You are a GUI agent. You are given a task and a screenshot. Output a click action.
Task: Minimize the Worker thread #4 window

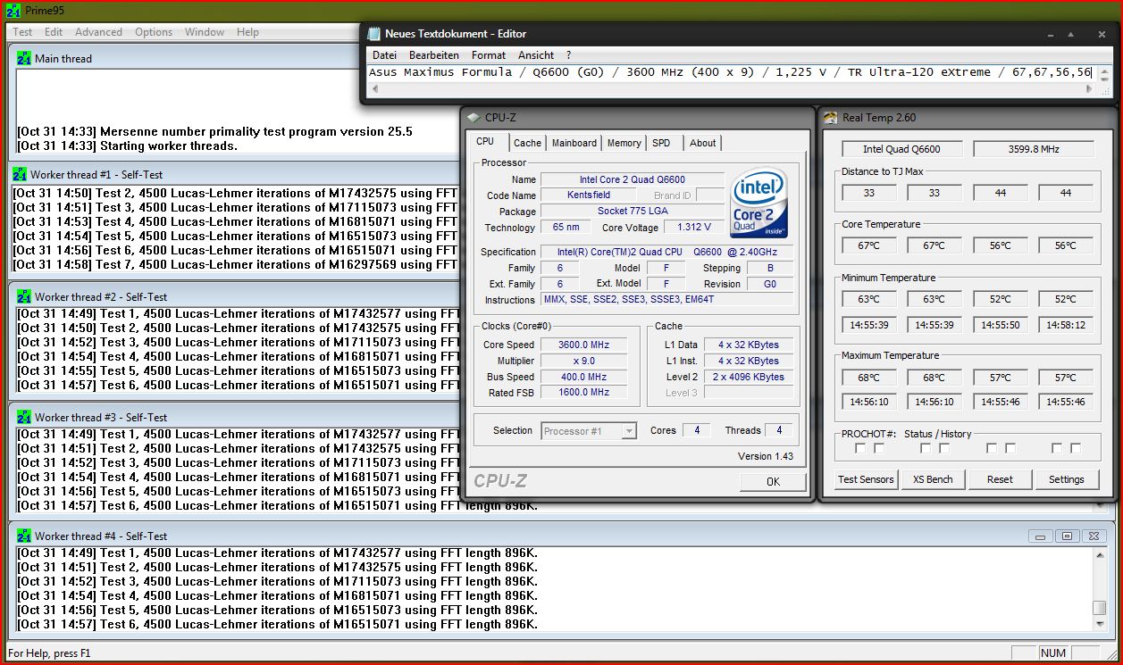[1040, 536]
